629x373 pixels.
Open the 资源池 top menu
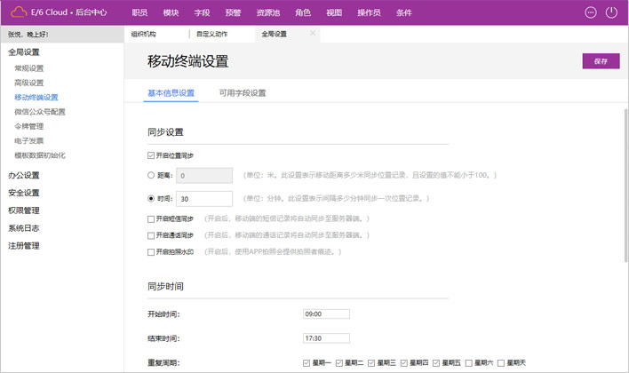pyautogui.click(x=267, y=12)
